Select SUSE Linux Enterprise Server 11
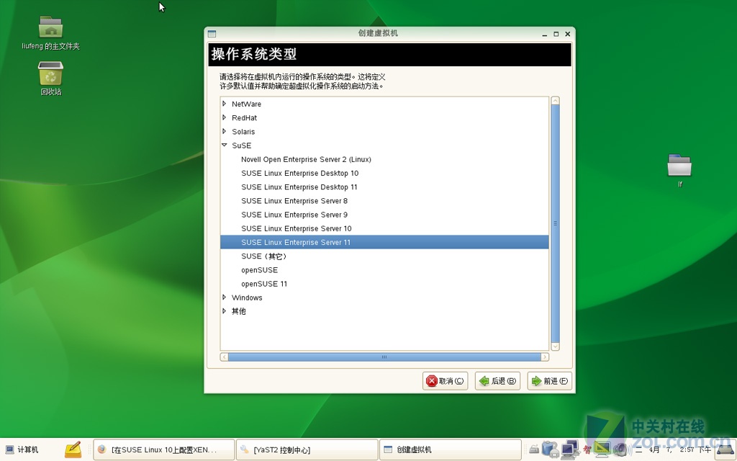The width and height of the screenshot is (737, 461). click(384, 242)
